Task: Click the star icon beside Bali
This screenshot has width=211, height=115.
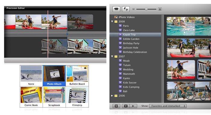Action: point(120,91)
